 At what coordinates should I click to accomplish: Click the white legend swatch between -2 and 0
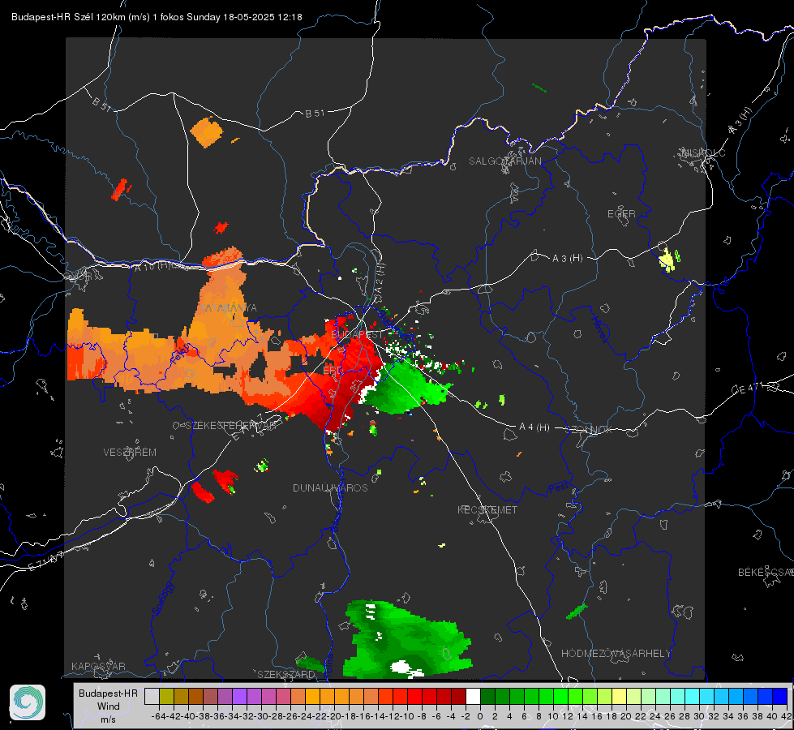coord(473,696)
